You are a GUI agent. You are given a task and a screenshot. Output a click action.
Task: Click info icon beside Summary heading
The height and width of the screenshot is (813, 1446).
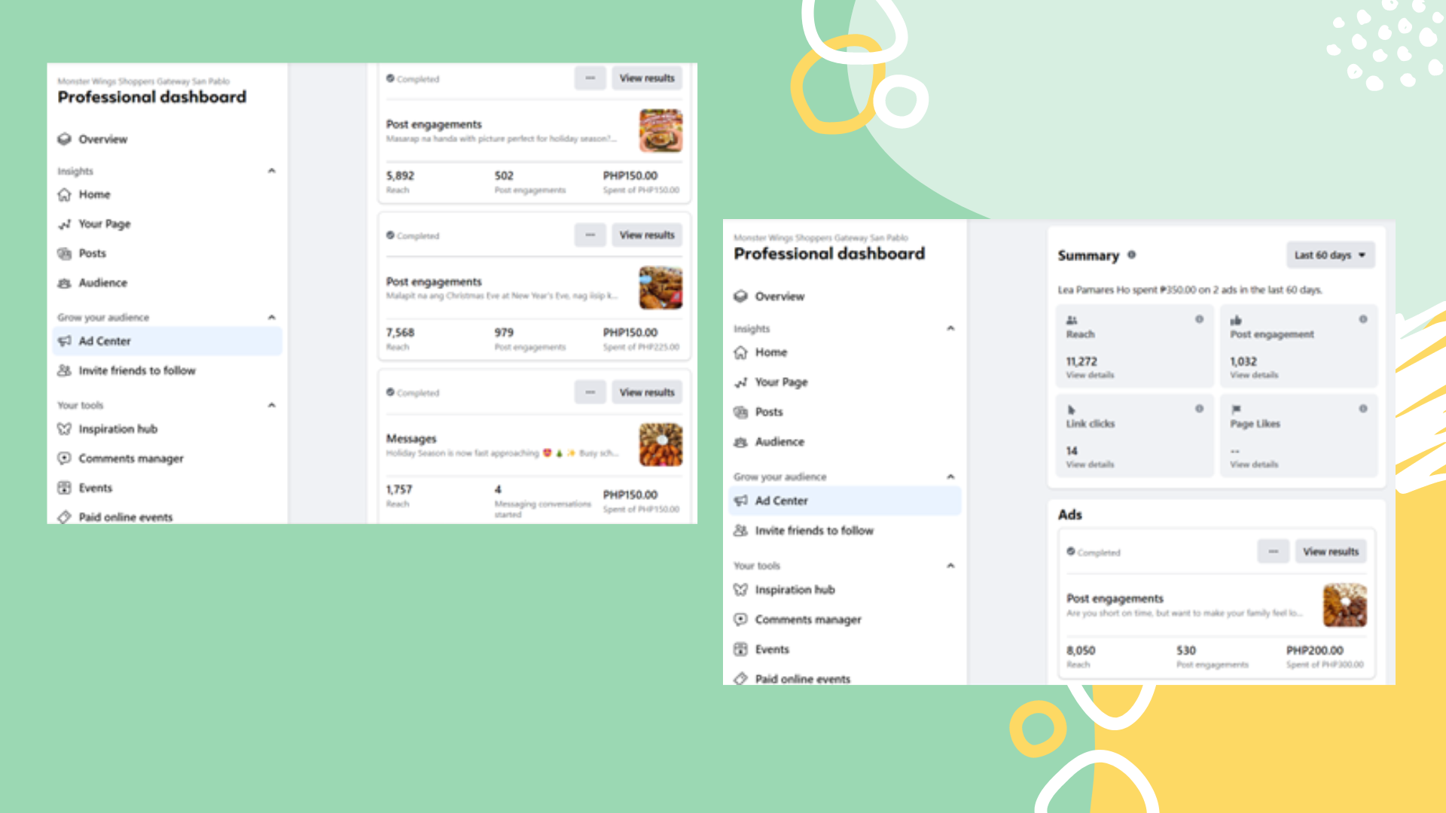point(1131,255)
